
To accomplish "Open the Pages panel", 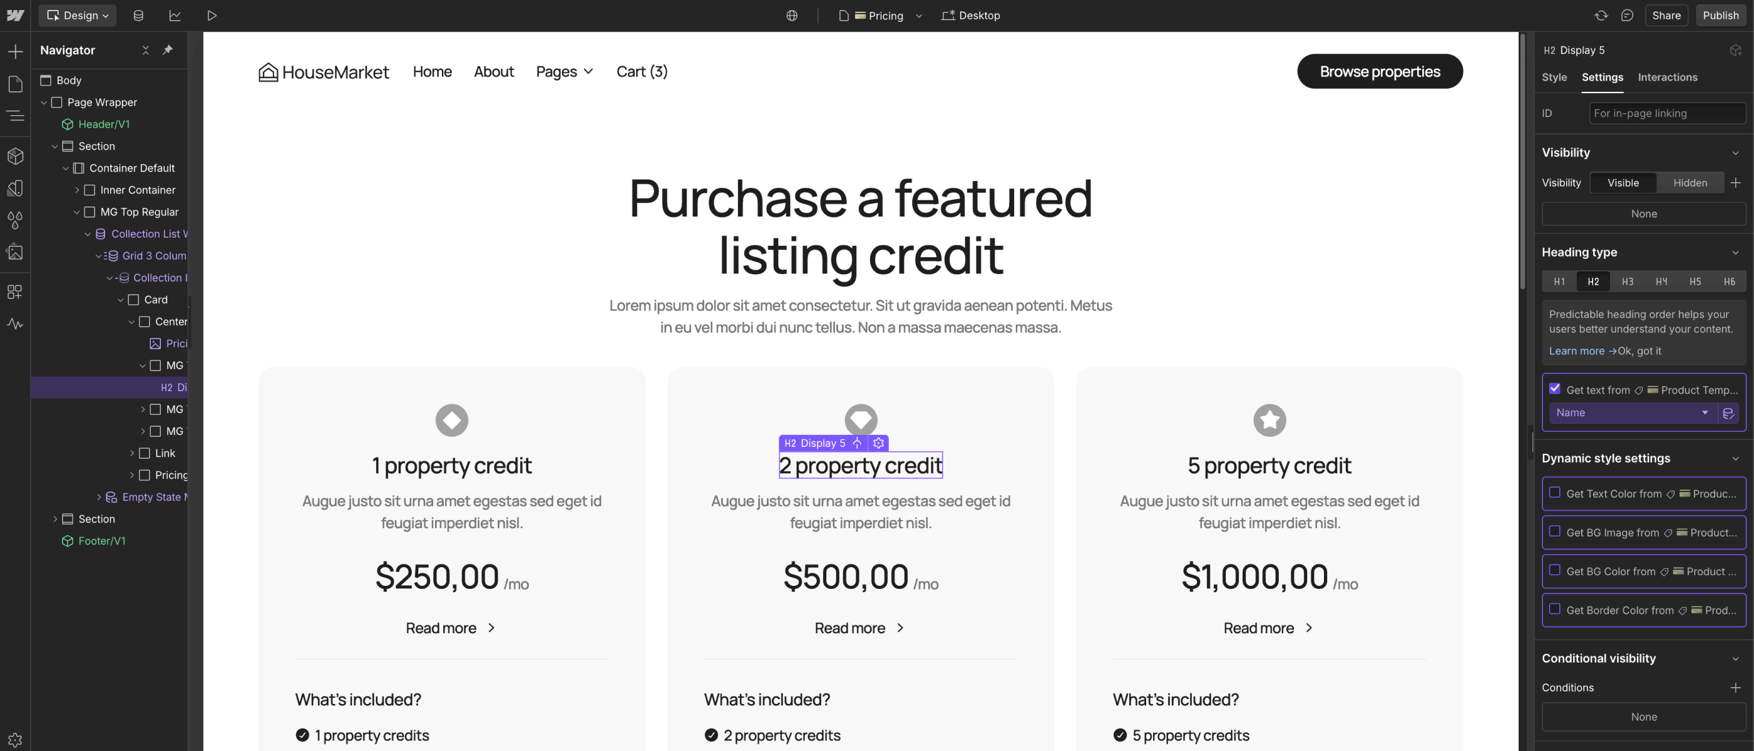I will click(x=16, y=83).
